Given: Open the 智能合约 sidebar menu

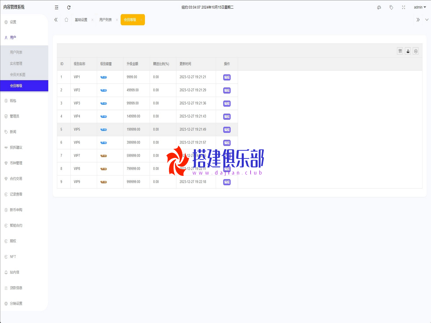Looking at the screenshot, I should tap(24, 225).
